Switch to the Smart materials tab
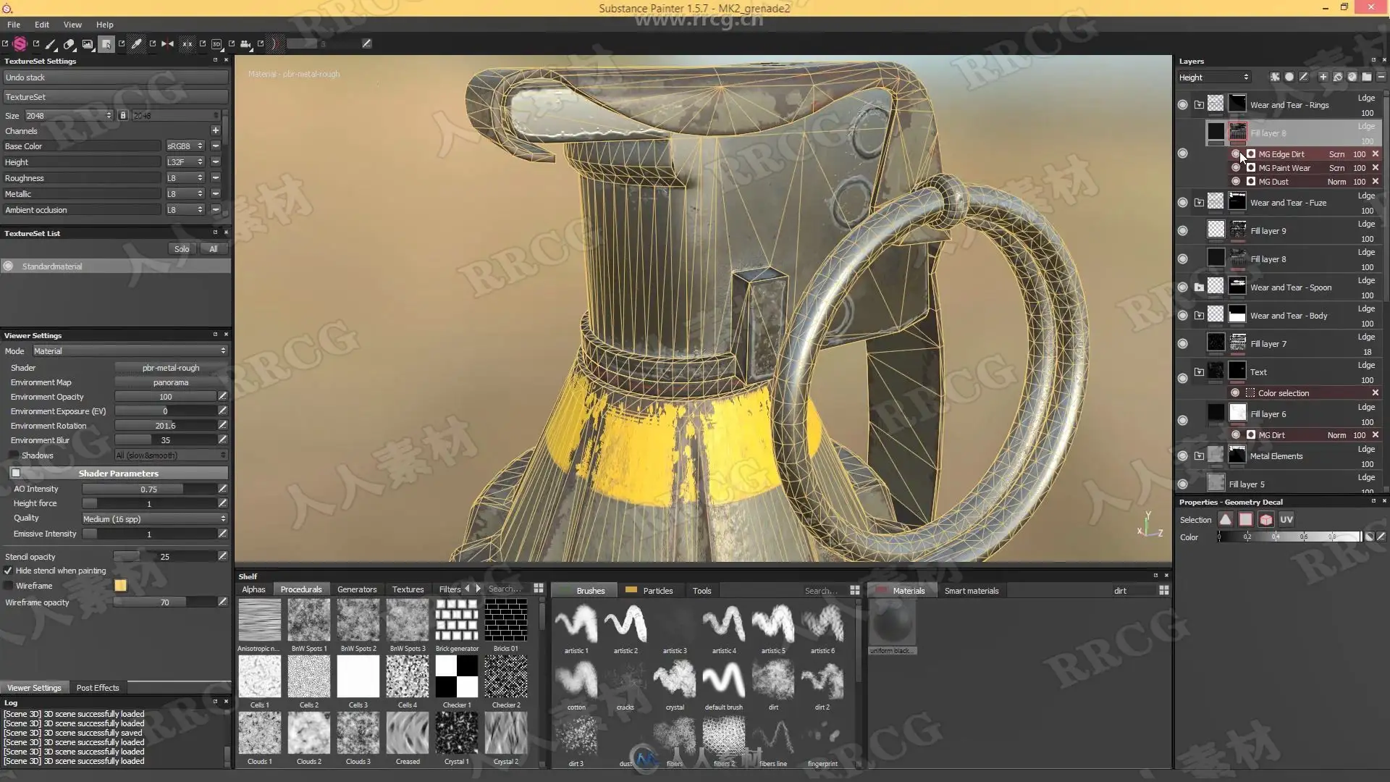The height and width of the screenshot is (782, 1390). point(972,591)
